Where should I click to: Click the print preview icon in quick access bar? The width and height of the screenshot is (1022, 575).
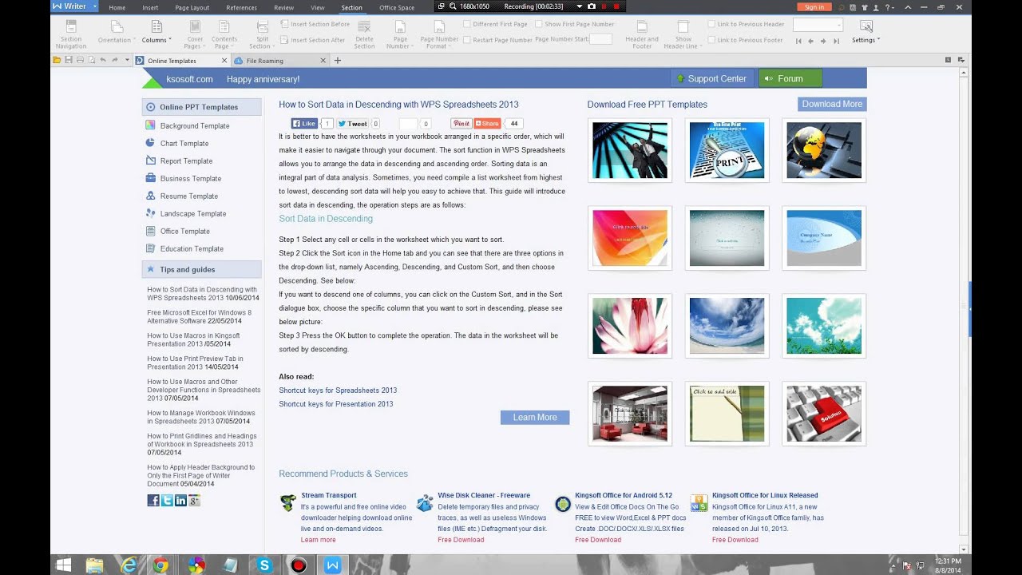(x=92, y=60)
